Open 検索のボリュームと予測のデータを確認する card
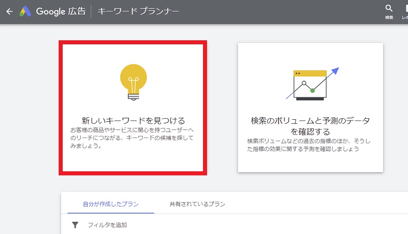The height and width of the screenshot is (234, 408). pos(310,108)
